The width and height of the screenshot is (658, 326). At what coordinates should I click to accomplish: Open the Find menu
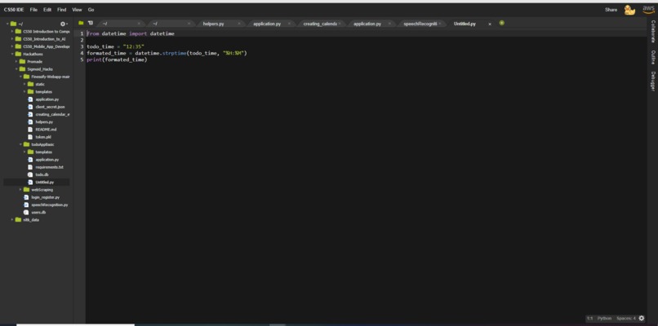(x=62, y=10)
